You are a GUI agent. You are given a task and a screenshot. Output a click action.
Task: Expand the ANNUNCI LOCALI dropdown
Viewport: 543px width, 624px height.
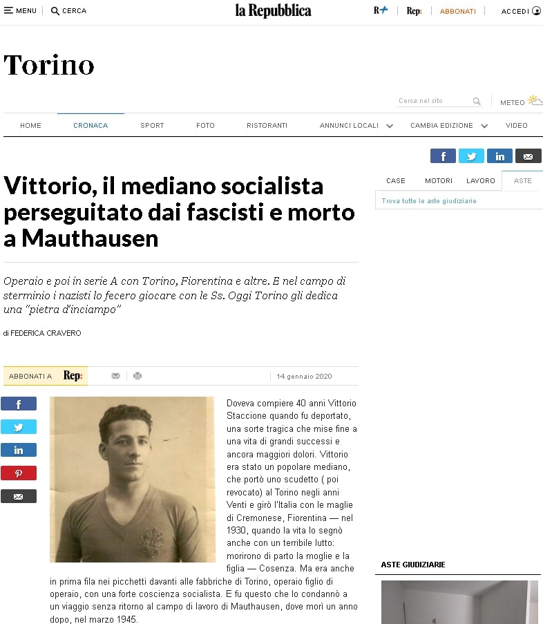[390, 126]
